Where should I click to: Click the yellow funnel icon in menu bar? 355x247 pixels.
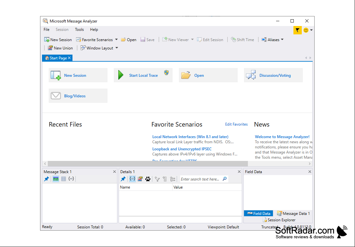coord(298,30)
